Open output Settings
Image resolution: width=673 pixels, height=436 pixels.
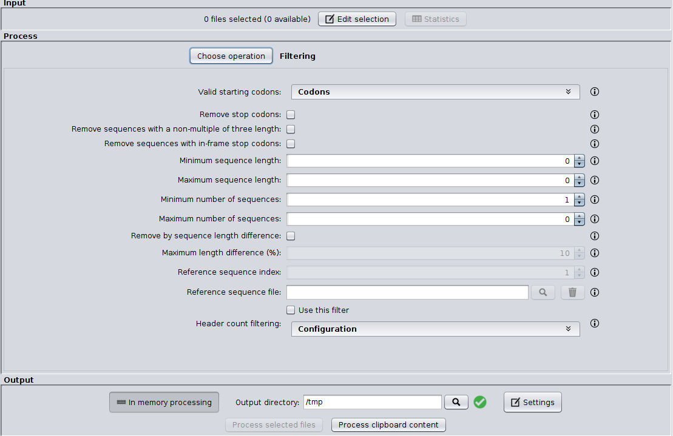click(532, 402)
